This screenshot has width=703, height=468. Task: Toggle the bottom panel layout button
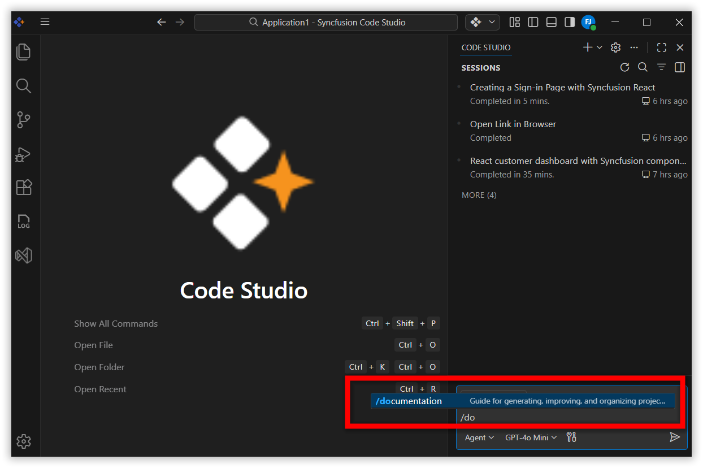[x=552, y=22]
